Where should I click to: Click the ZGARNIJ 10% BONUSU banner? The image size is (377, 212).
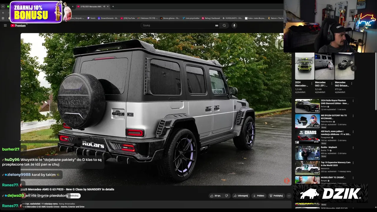pyautogui.click(x=36, y=12)
